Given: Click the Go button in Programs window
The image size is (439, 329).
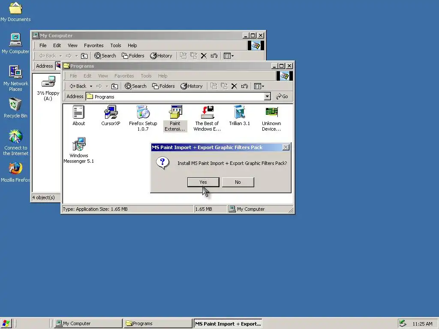Looking at the screenshot, I should [x=282, y=96].
